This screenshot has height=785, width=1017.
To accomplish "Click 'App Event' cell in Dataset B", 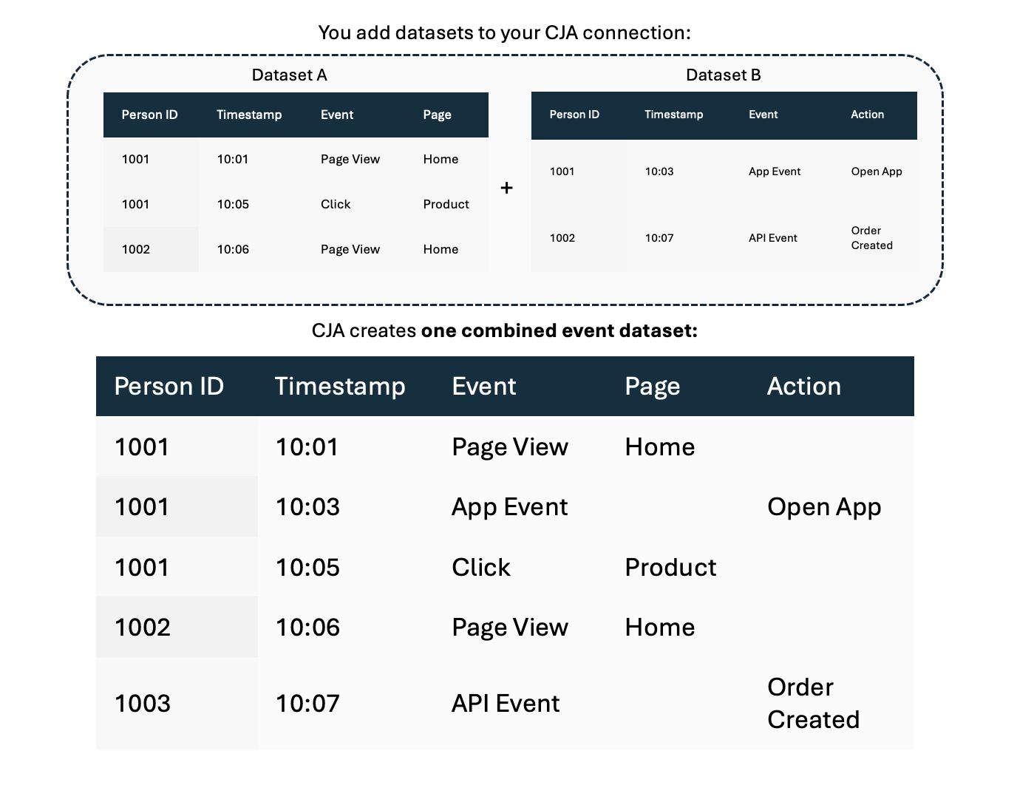I will [775, 171].
